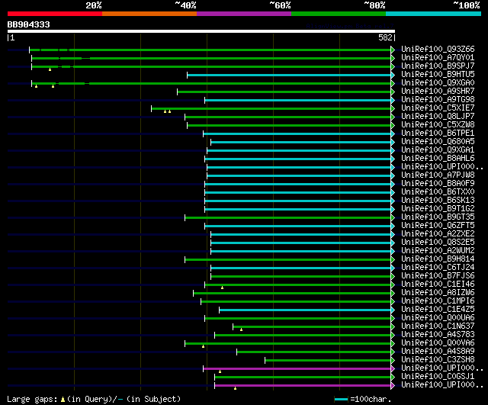Click the yellow gap marker under UniRef100_B9SPJ7 bar

click(x=50, y=69)
